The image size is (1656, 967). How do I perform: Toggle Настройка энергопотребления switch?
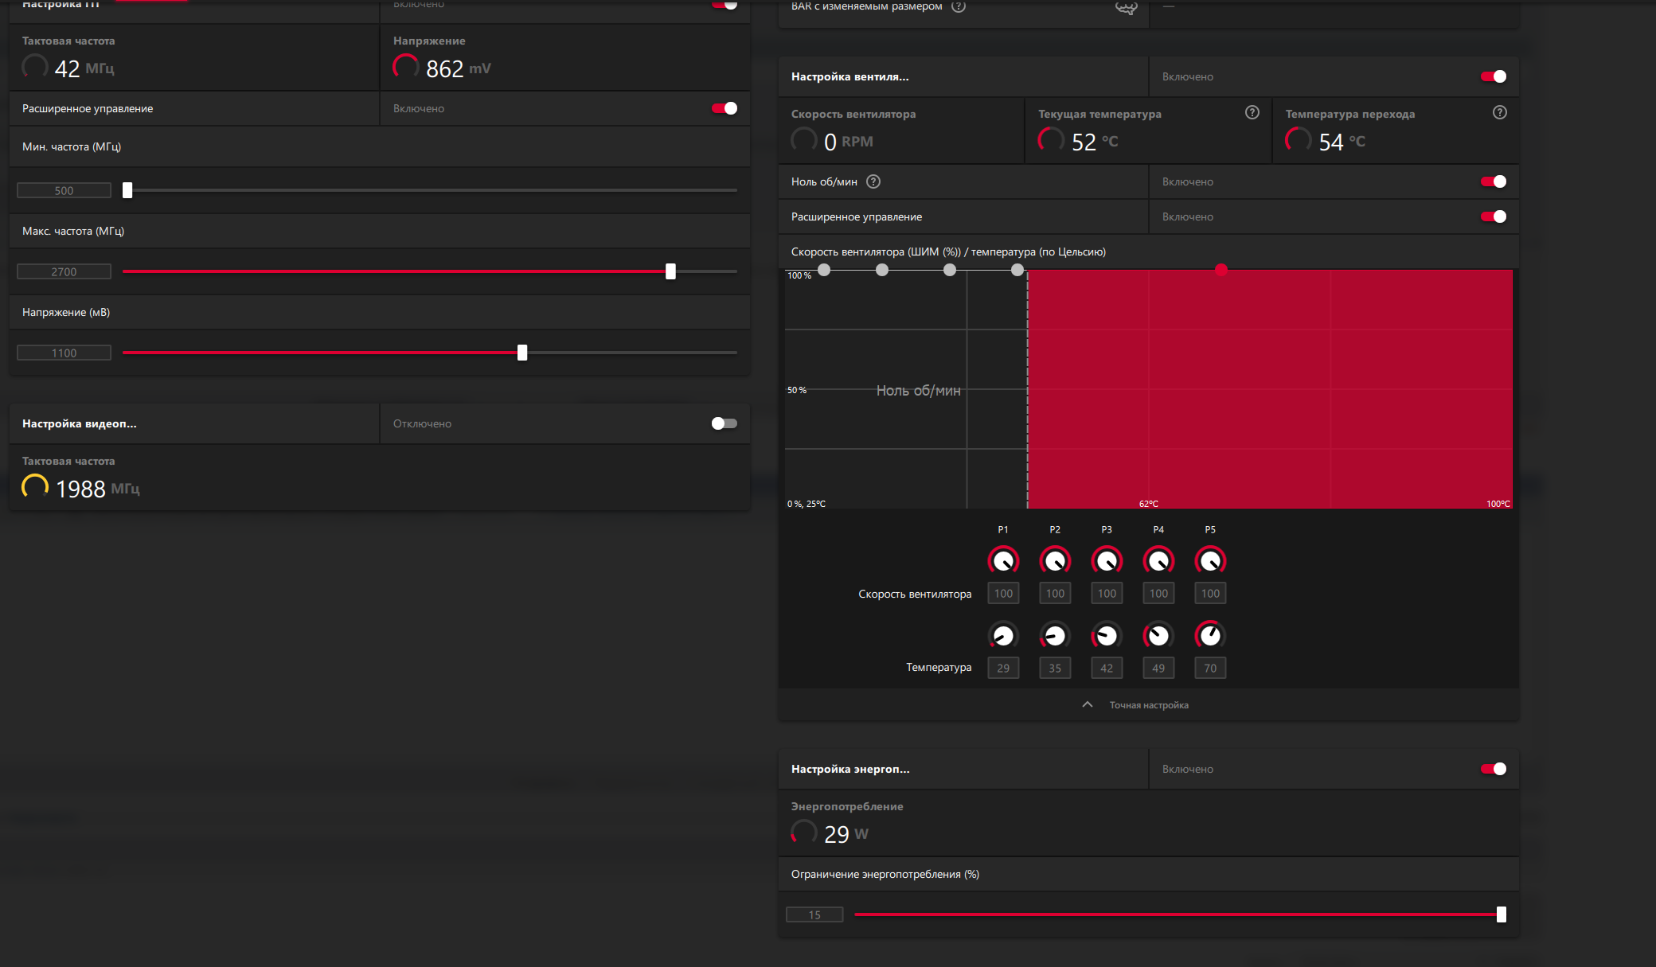click(x=1493, y=769)
